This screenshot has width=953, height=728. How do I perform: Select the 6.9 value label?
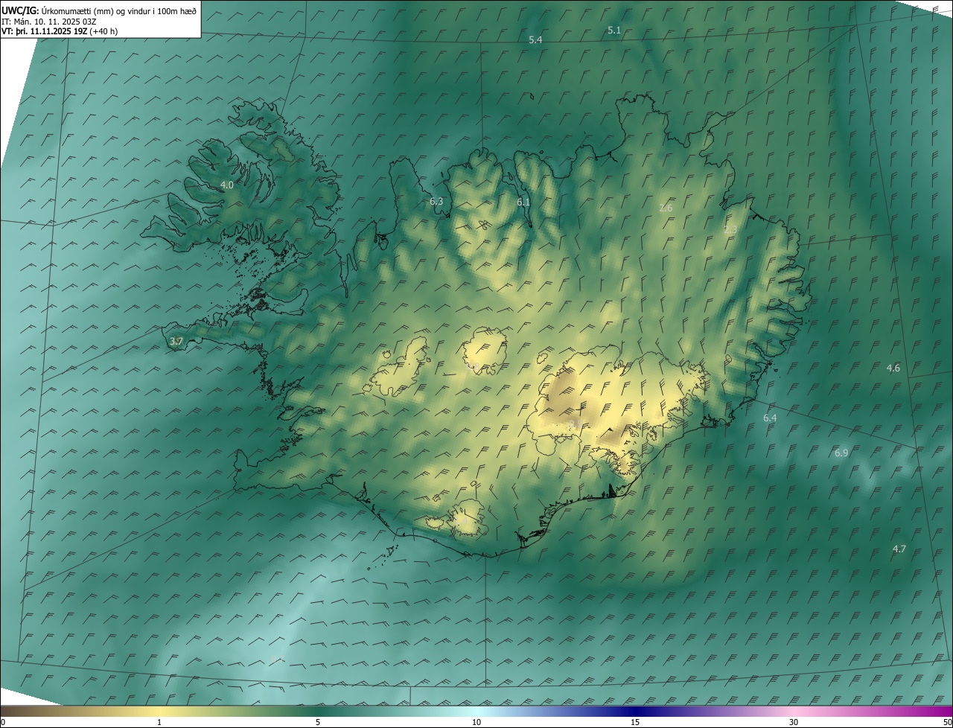coord(841,453)
